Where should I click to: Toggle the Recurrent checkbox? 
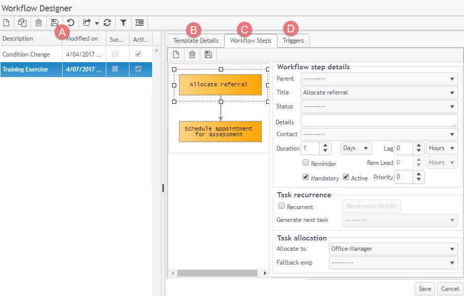pos(281,206)
